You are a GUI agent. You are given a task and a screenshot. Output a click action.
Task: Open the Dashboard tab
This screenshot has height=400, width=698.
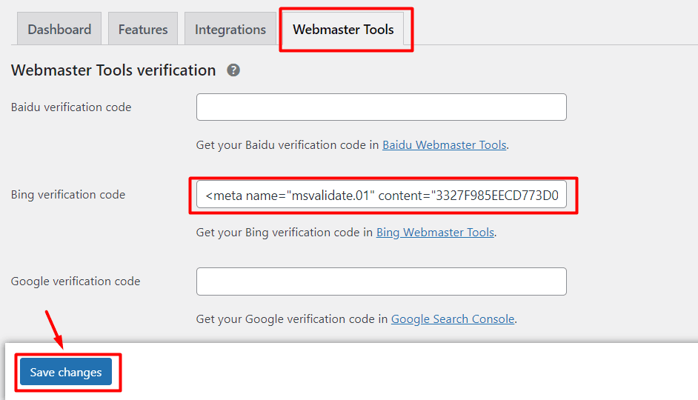[59, 30]
